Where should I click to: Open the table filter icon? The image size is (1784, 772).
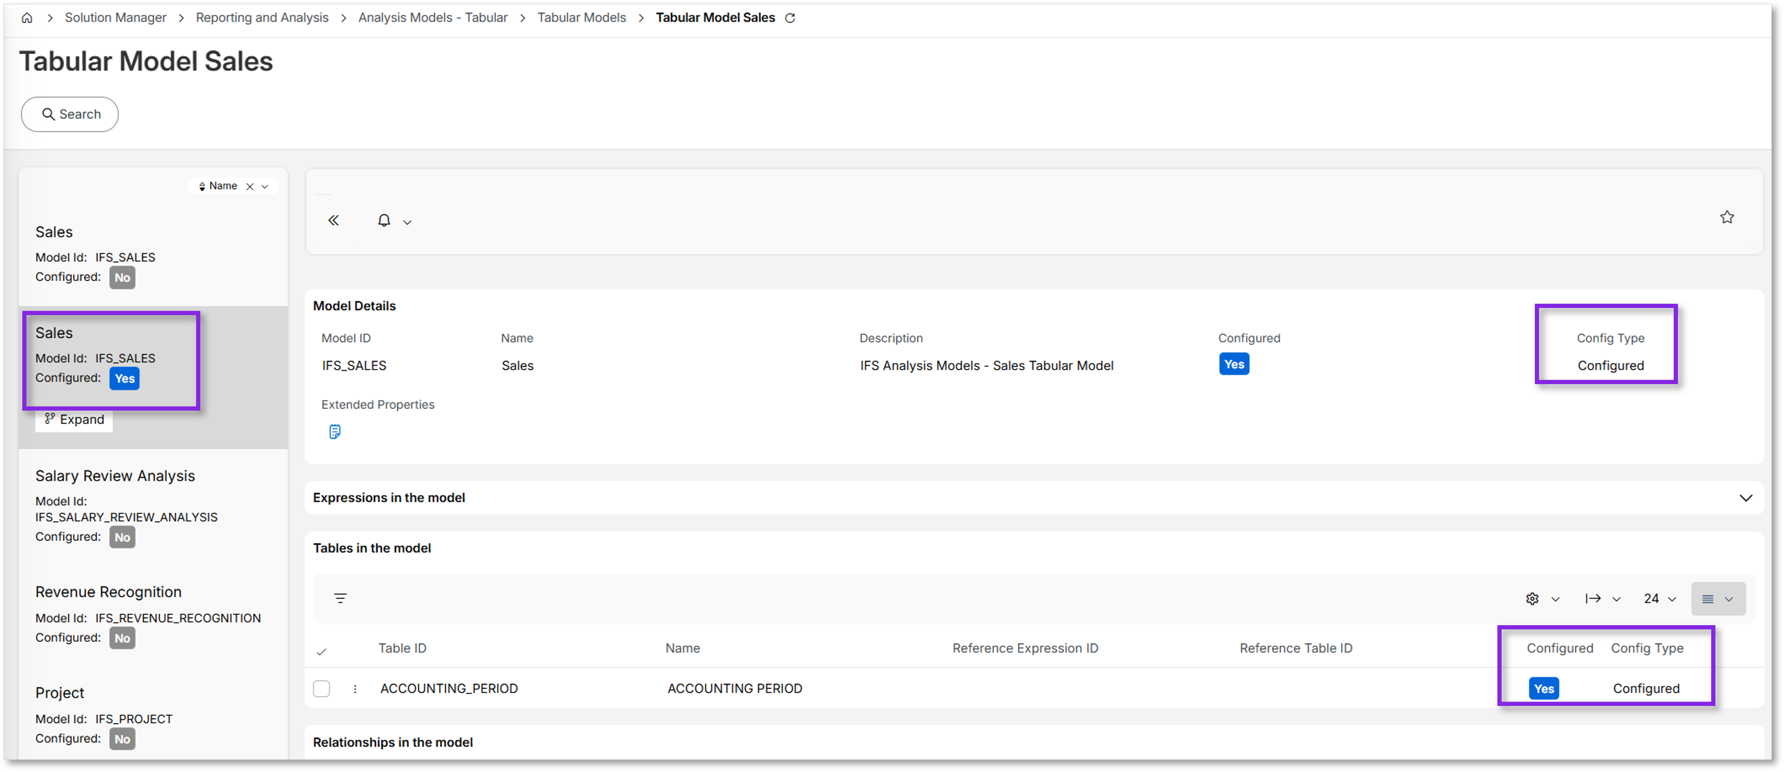(340, 598)
